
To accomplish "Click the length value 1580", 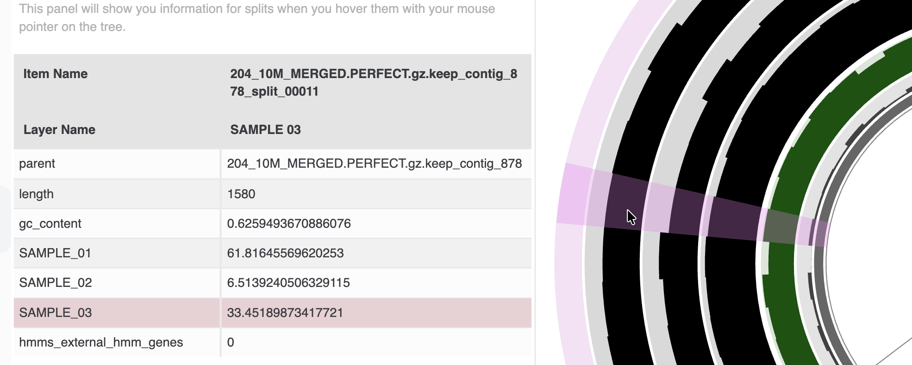I will point(241,194).
